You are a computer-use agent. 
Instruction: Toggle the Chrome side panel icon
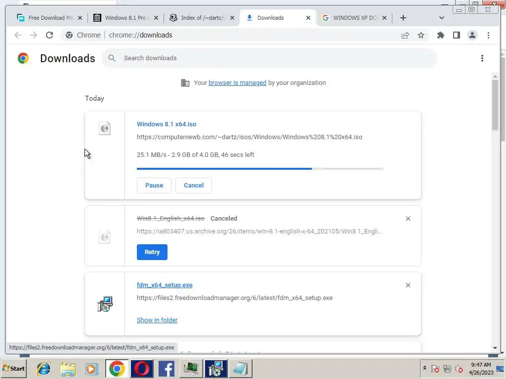tap(456, 35)
